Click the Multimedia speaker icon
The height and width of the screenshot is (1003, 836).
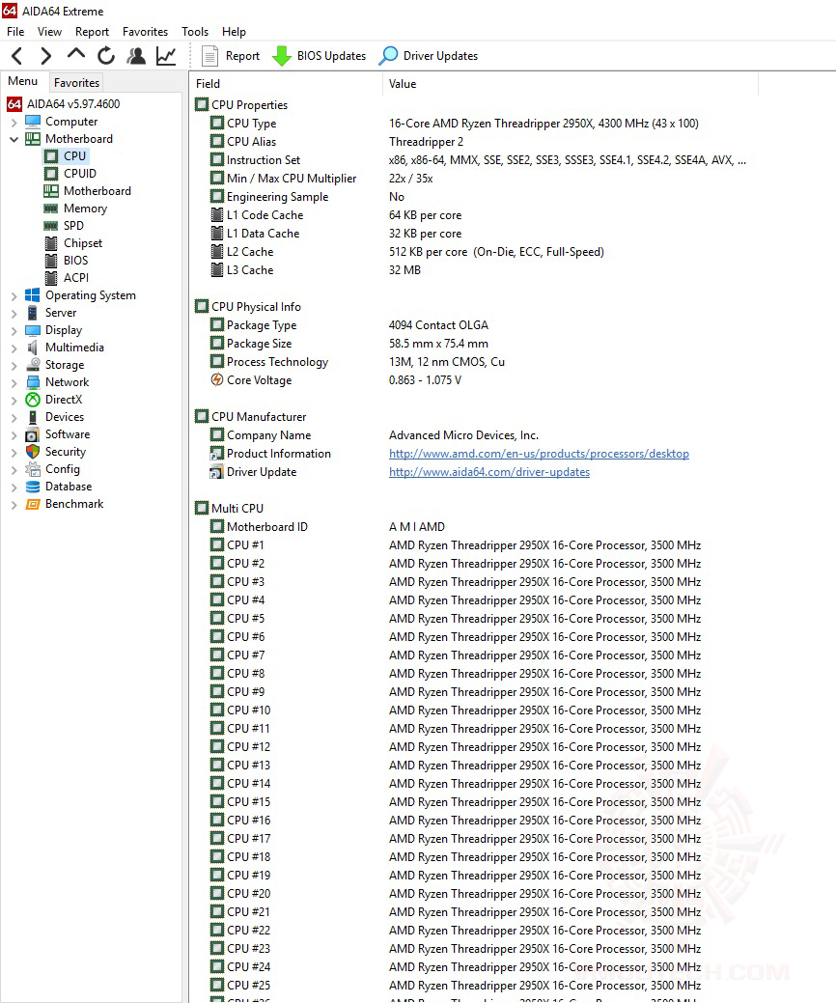(33, 348)
